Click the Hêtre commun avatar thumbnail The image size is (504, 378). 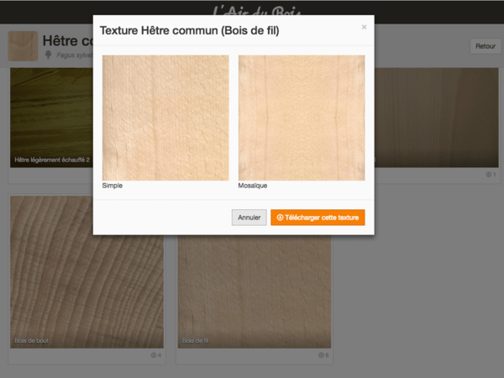[23, 46]
